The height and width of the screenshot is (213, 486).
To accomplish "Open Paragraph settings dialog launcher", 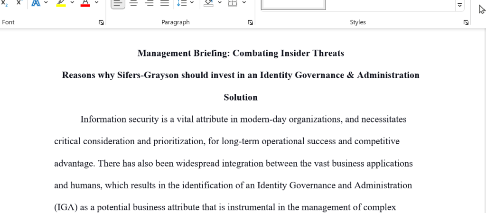I will 251,22.
